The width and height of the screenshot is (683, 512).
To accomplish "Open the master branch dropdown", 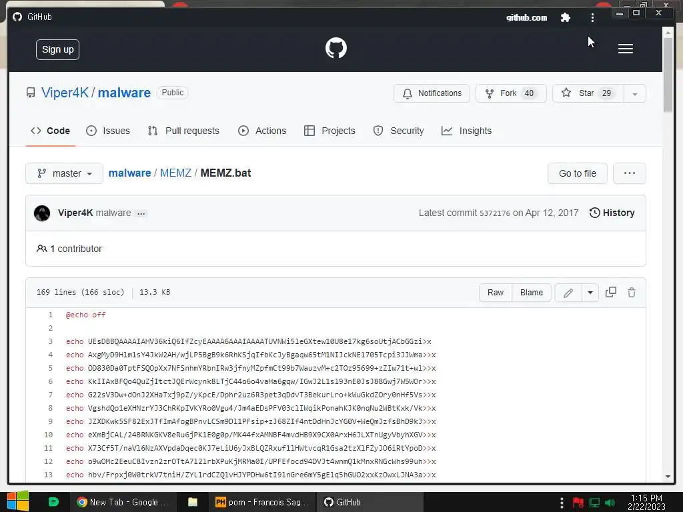I will 65,173.
